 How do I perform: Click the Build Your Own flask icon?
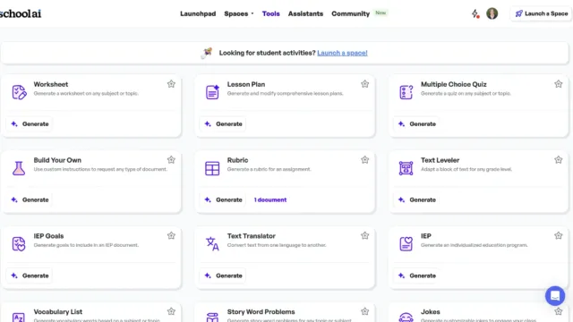19,168
